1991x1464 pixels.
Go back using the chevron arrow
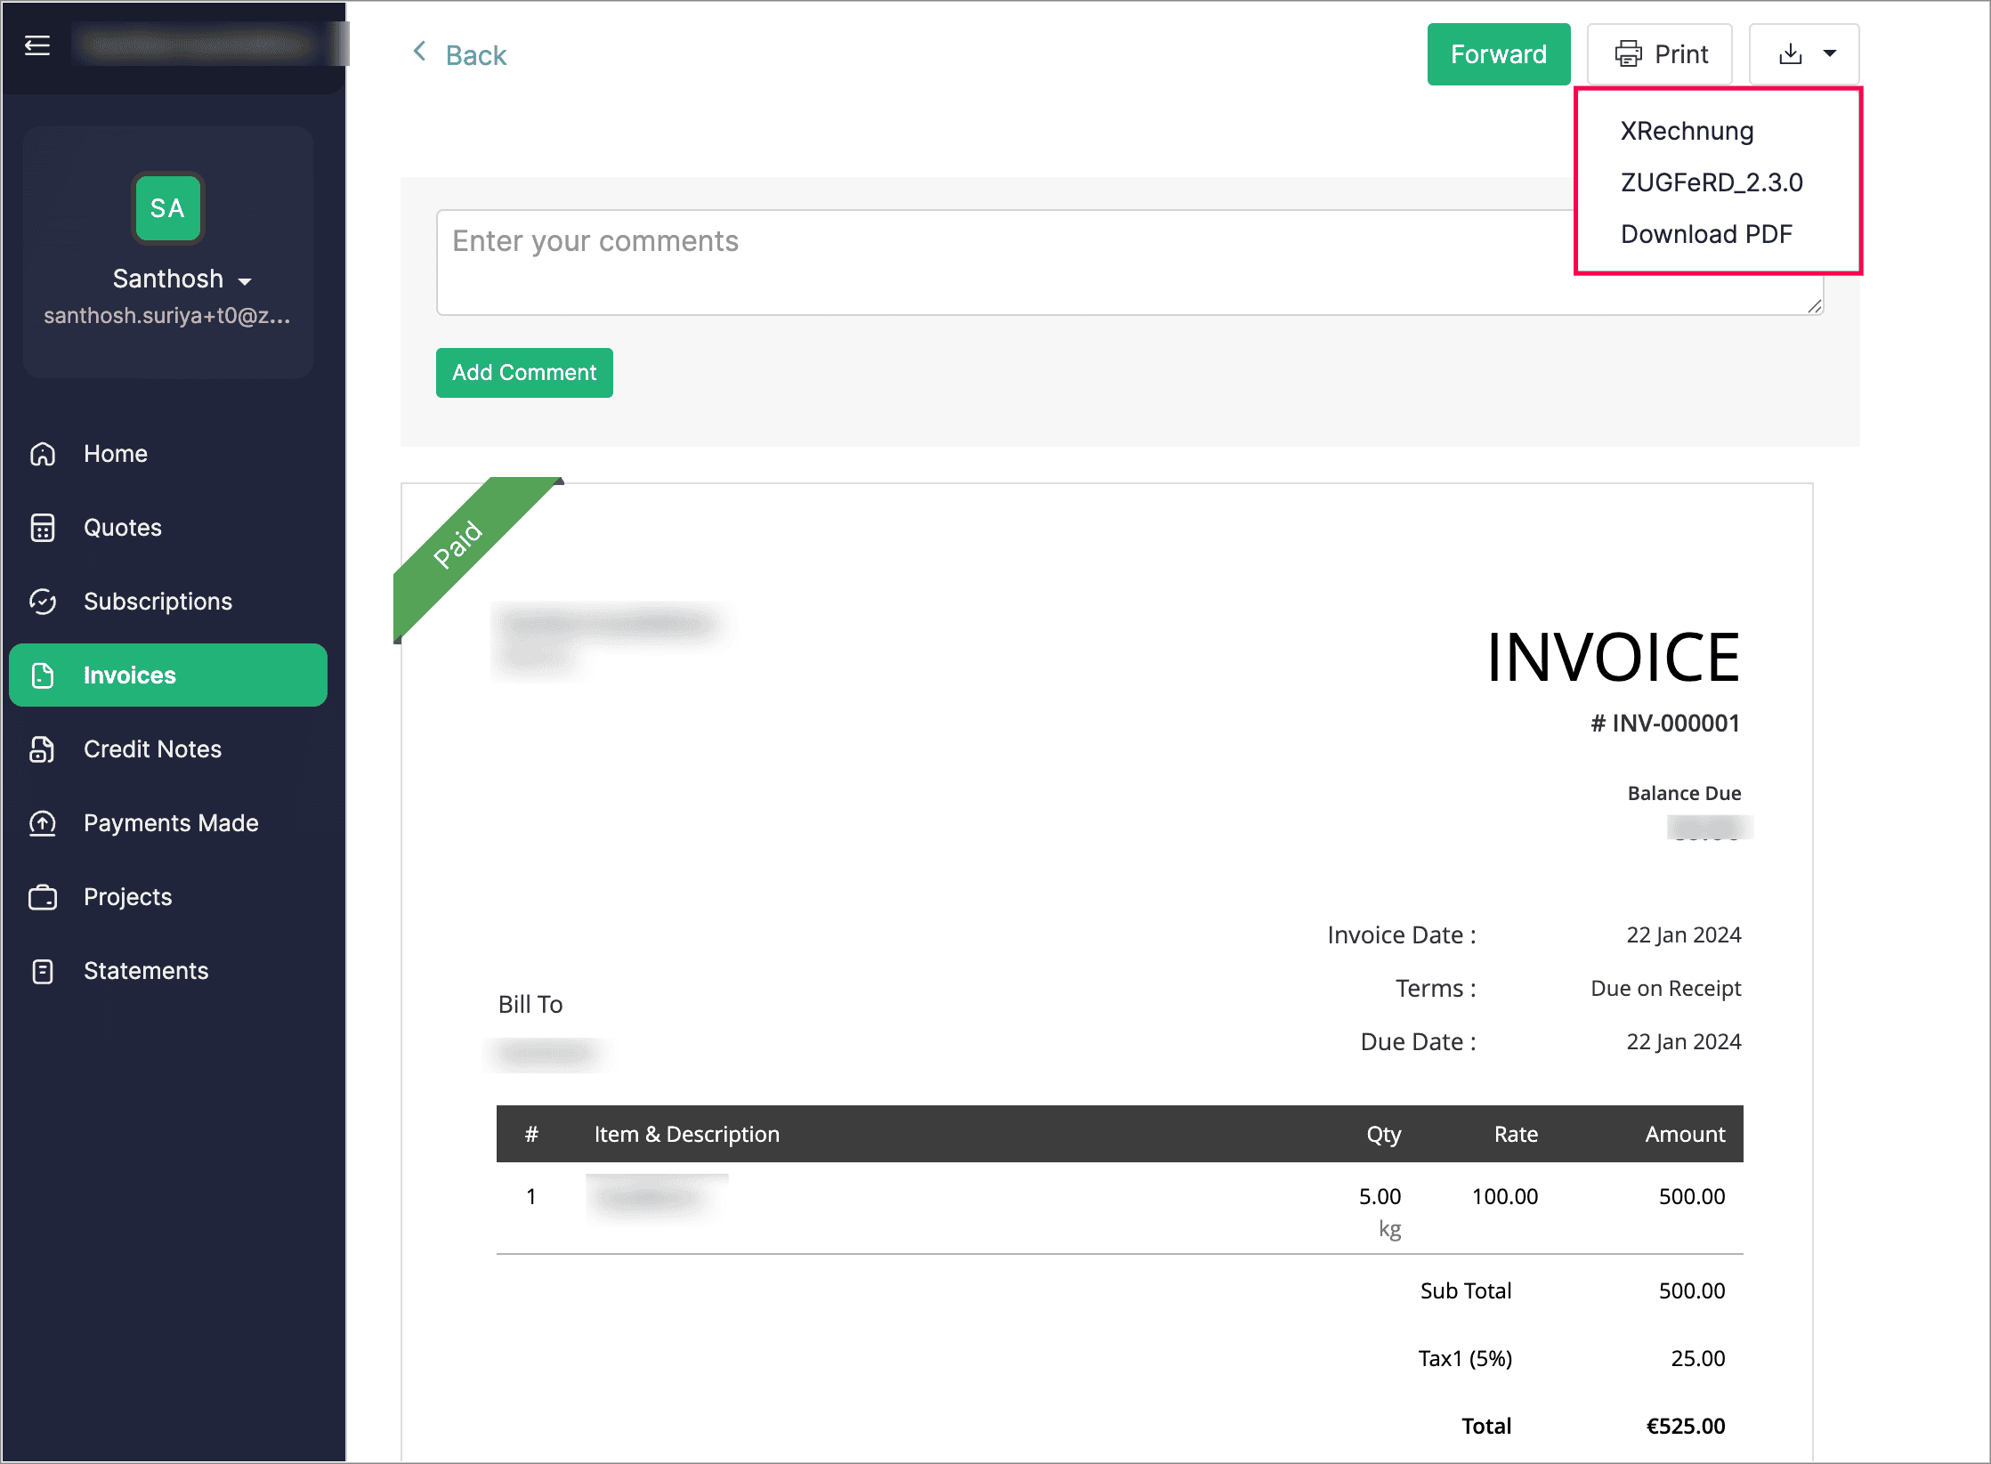[420, 52]
